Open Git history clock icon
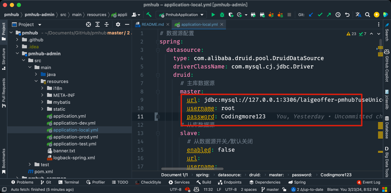The width and height of the screenshot is (391, 193). click(338, 15)
